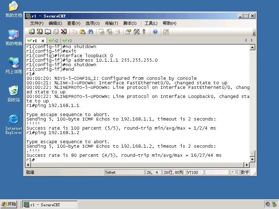279x209 pixels.
Task: Click tab scroll right arrow
Action: click(252, 40)
